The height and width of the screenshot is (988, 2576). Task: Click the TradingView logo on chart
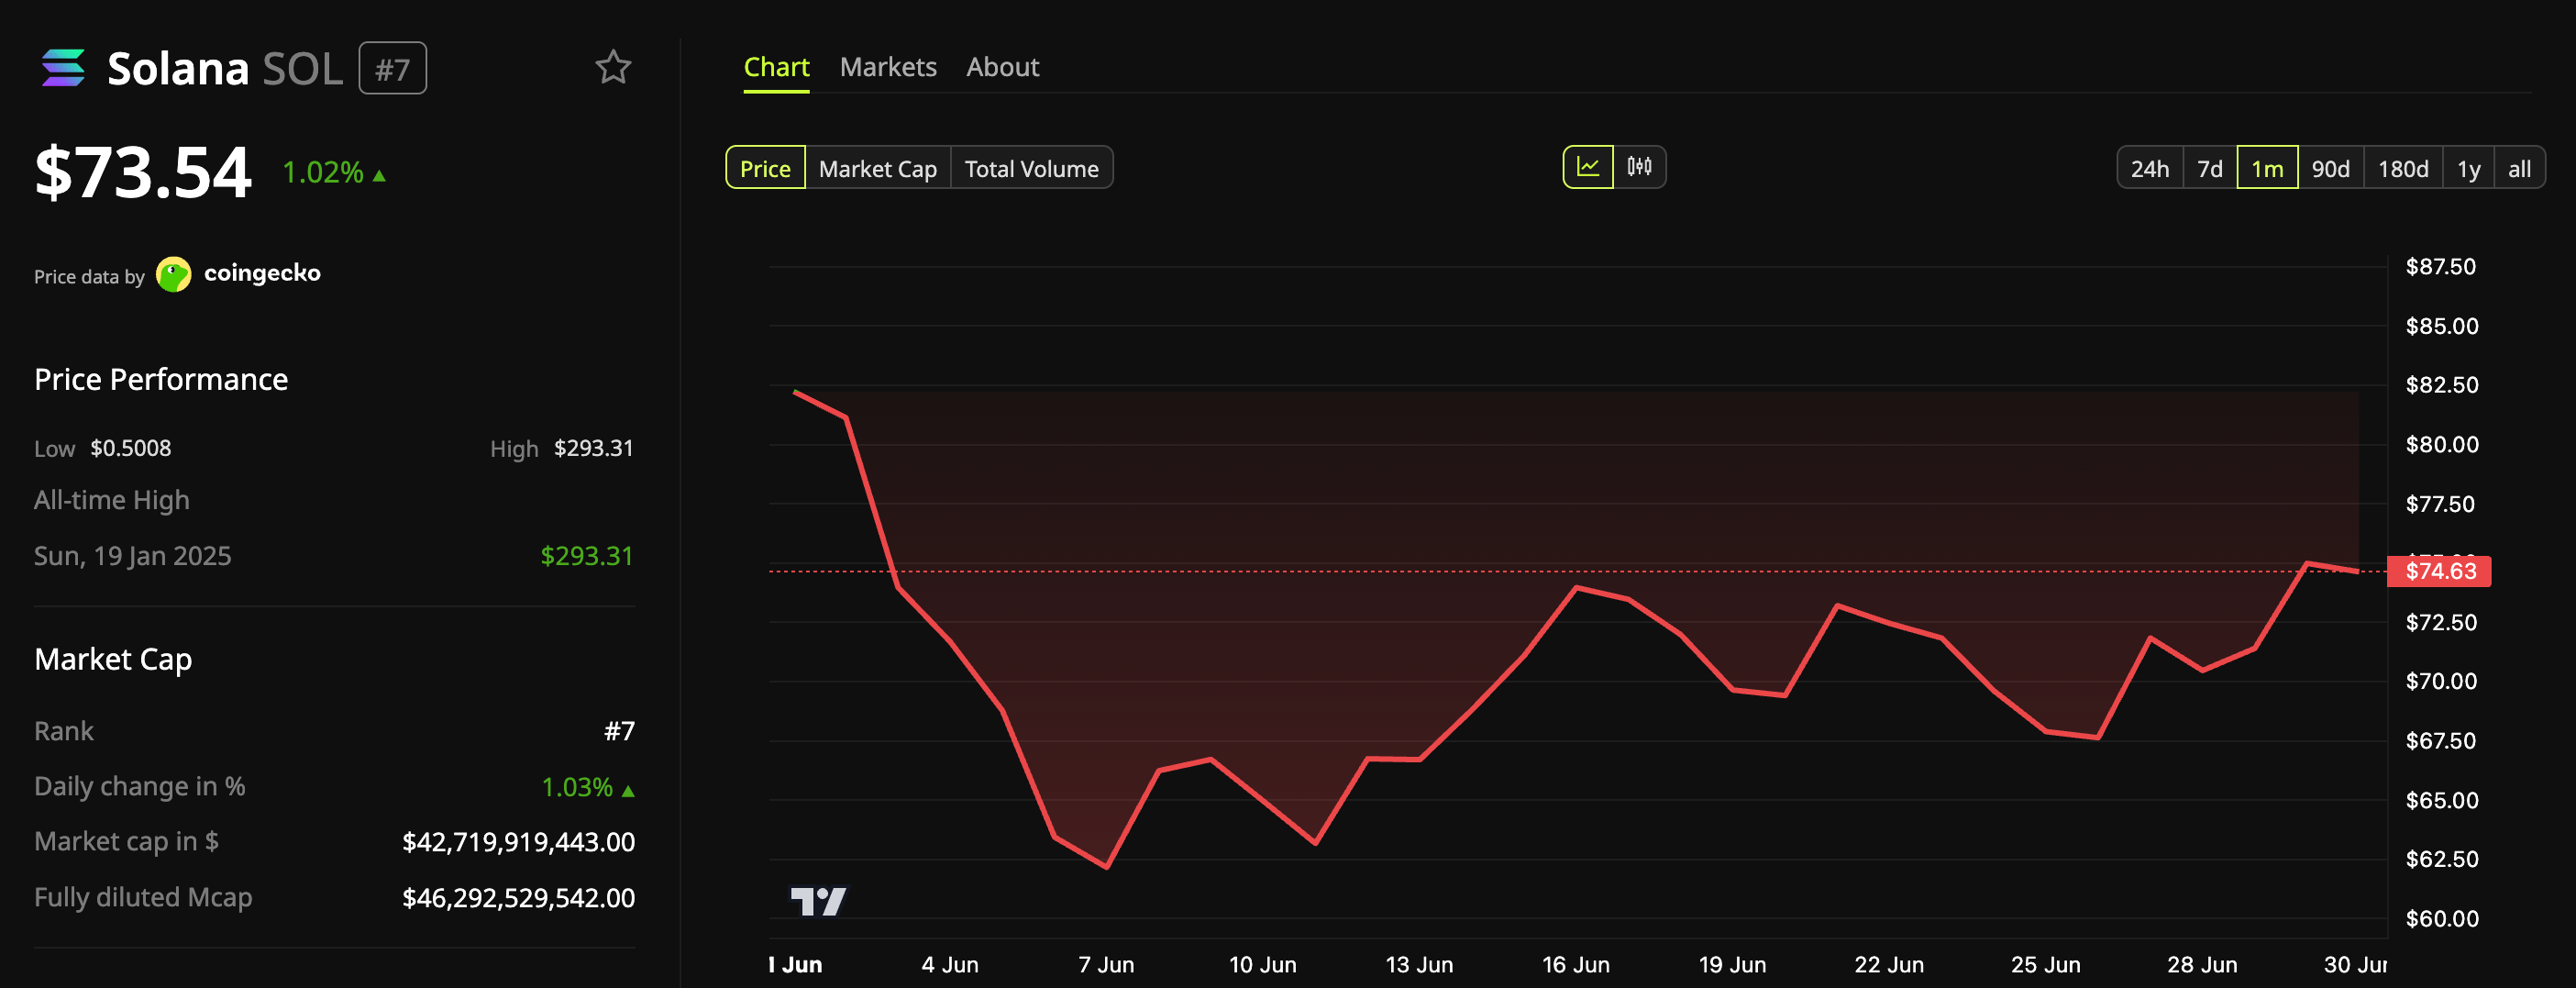click(818, 901)
